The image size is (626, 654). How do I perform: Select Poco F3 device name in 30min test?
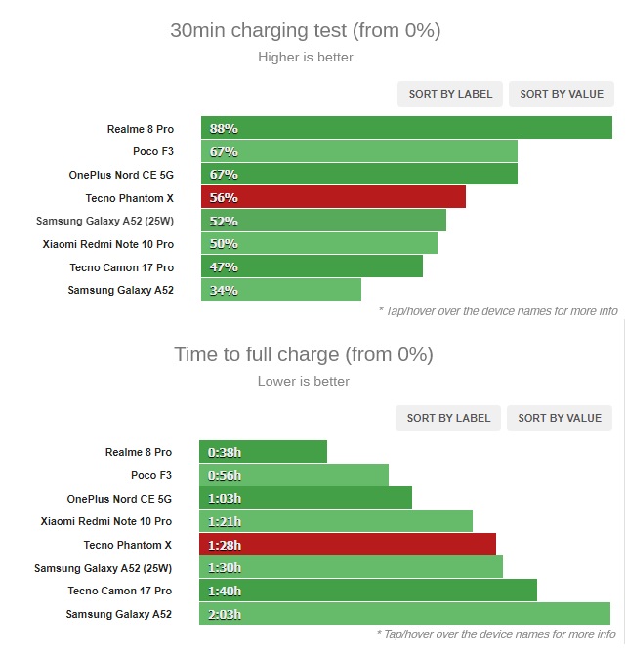(x=152, y=151)
